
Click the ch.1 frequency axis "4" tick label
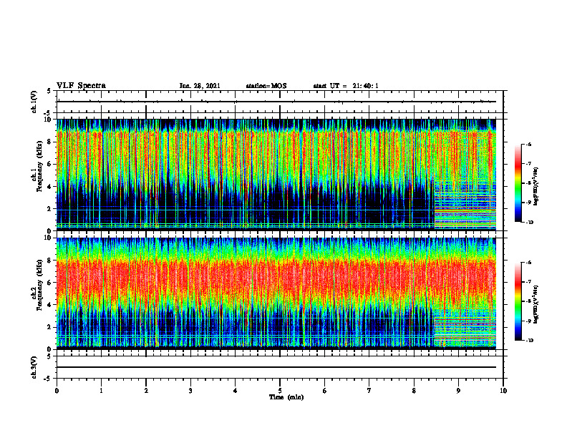coord(50,187)
